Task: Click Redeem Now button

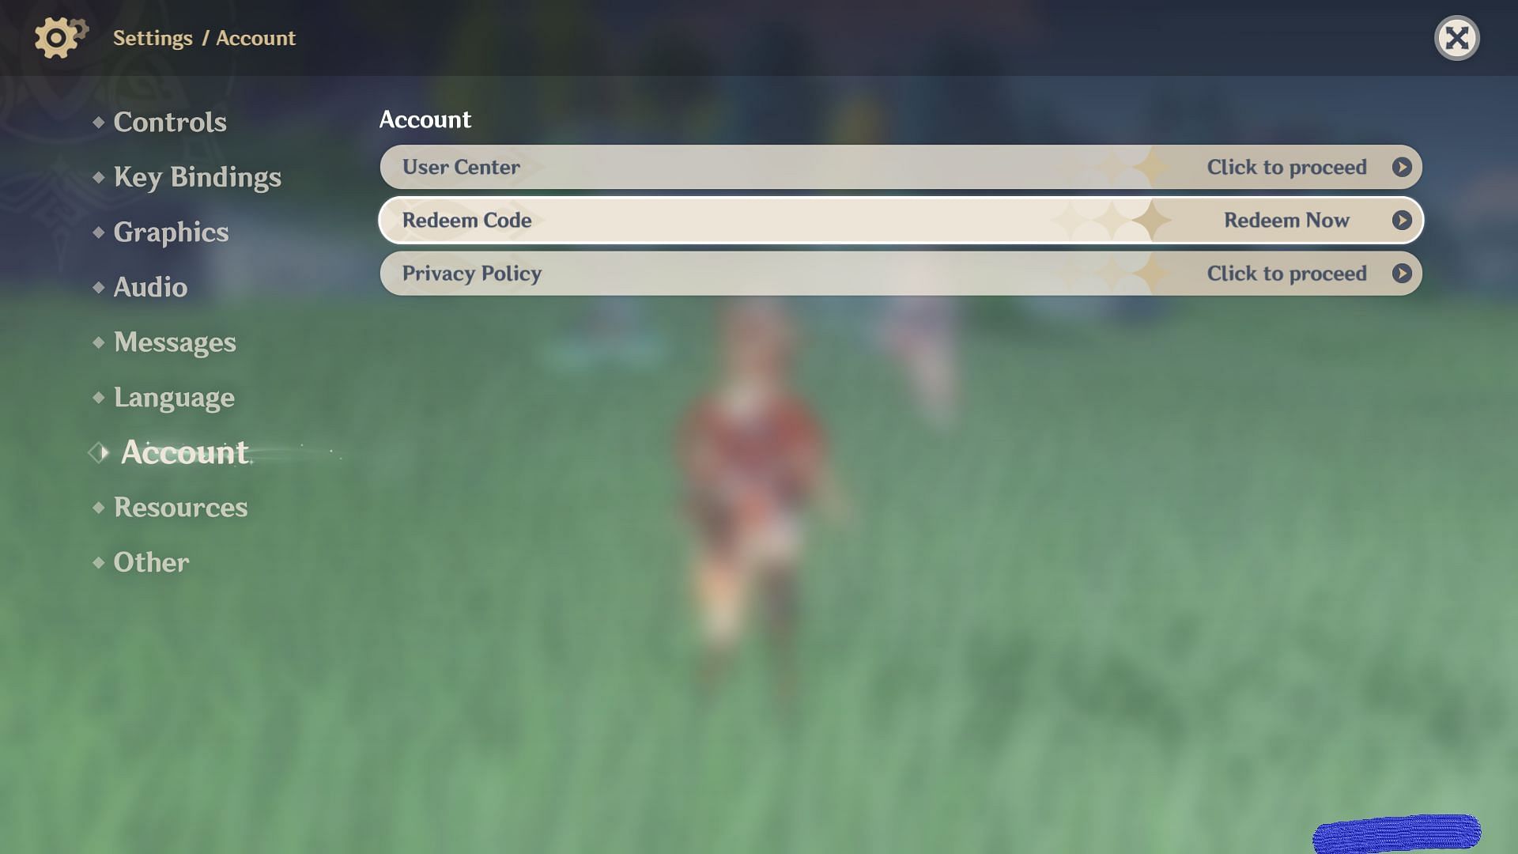Action: [x=1286, y=219]
